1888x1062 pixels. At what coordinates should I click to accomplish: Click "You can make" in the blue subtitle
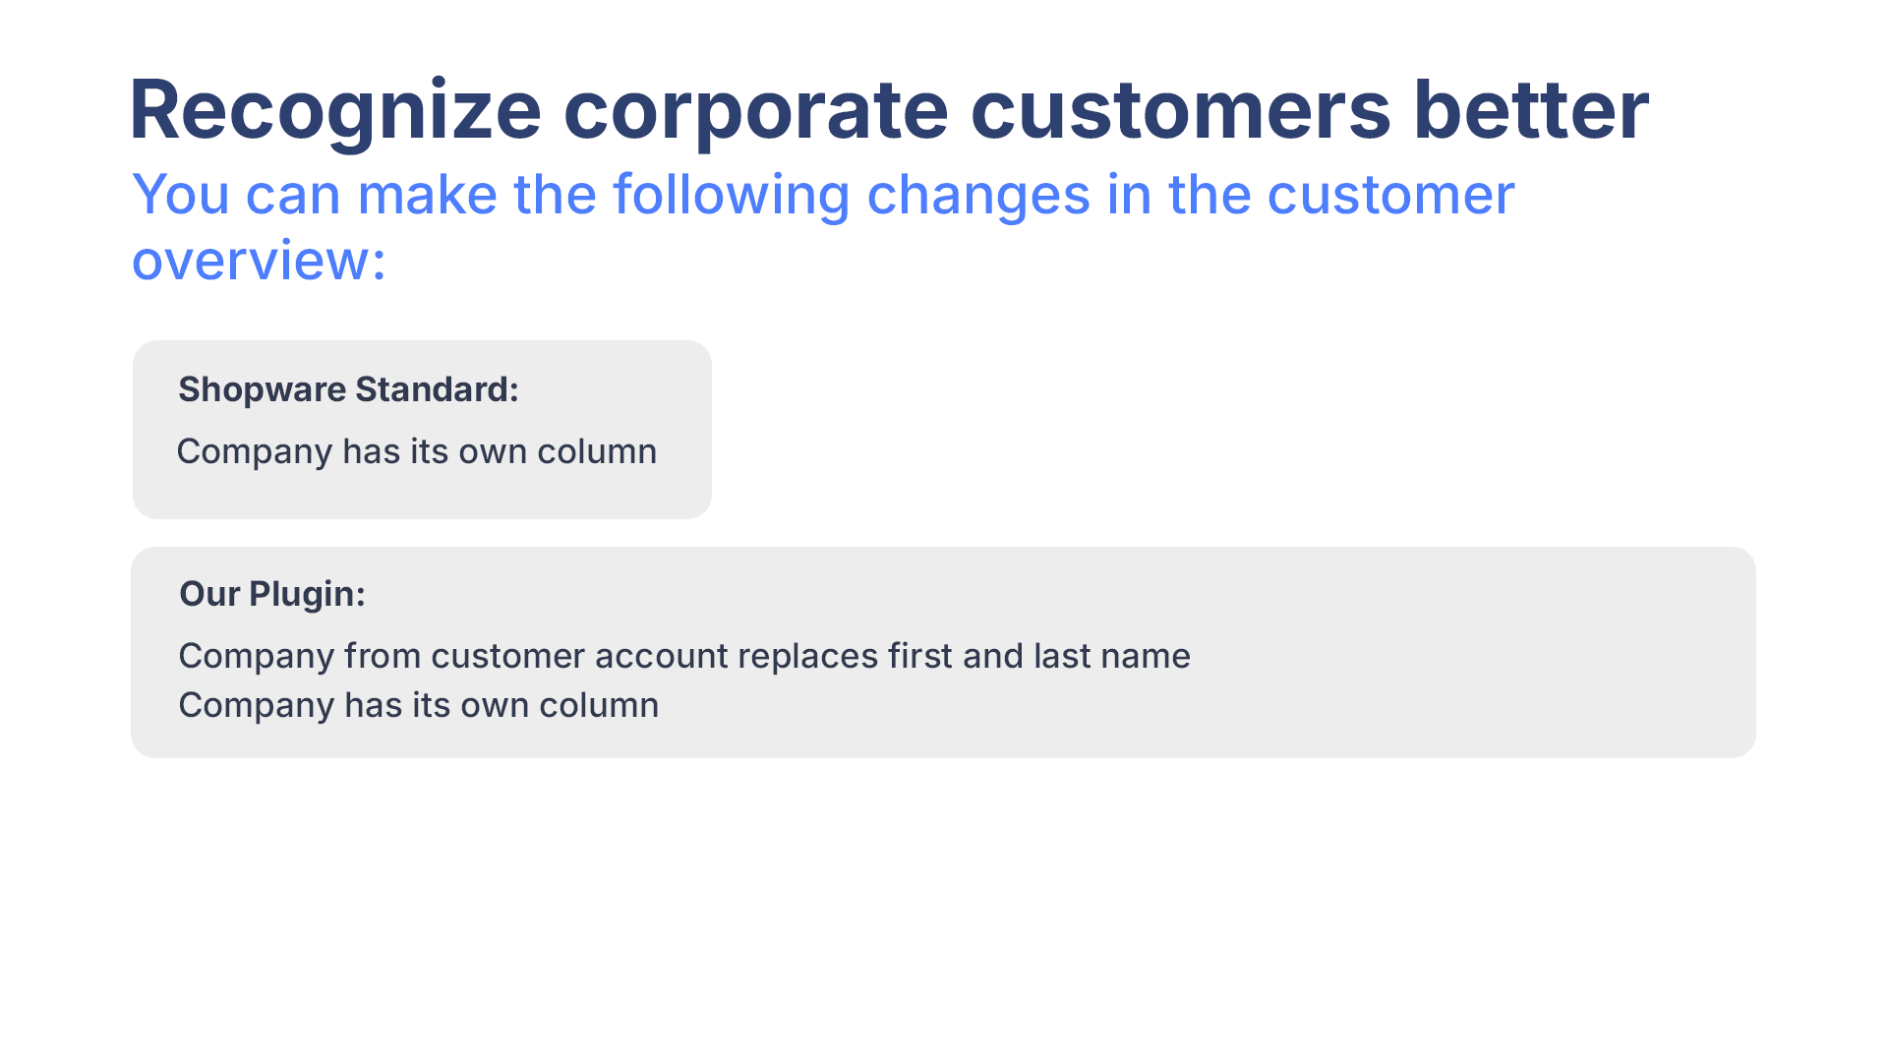coord(315,195)
